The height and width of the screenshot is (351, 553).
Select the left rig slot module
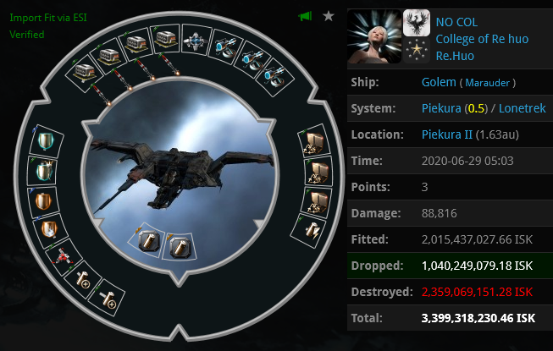(x=148, y=241)
